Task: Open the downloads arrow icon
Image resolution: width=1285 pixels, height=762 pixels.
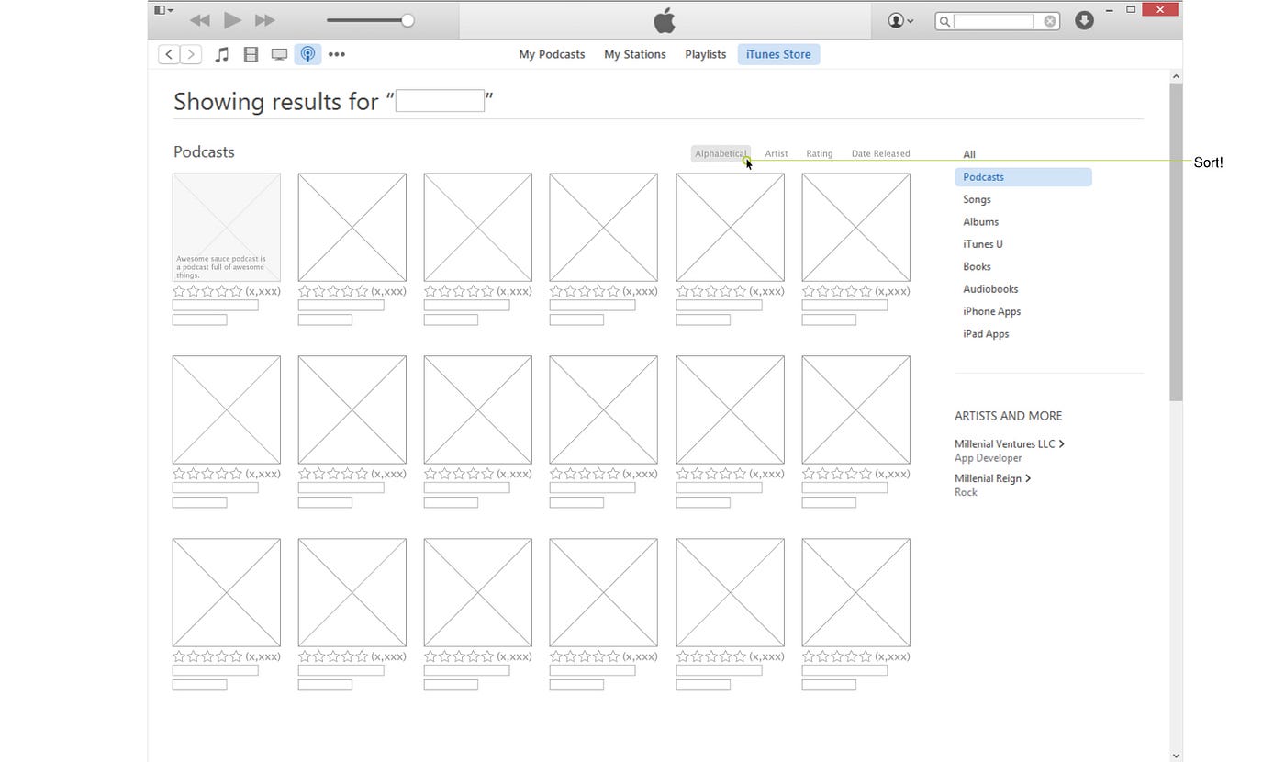Action: 1084,20
